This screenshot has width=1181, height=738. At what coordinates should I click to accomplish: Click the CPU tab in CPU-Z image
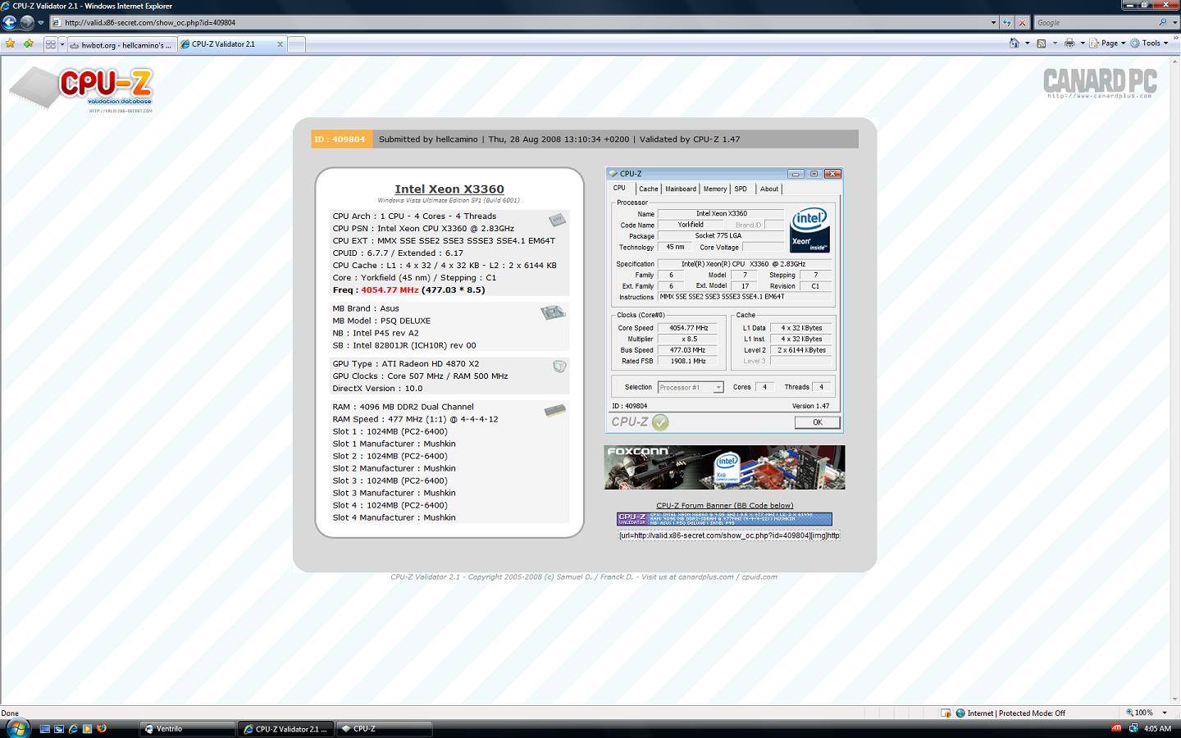tap(620, 188)
